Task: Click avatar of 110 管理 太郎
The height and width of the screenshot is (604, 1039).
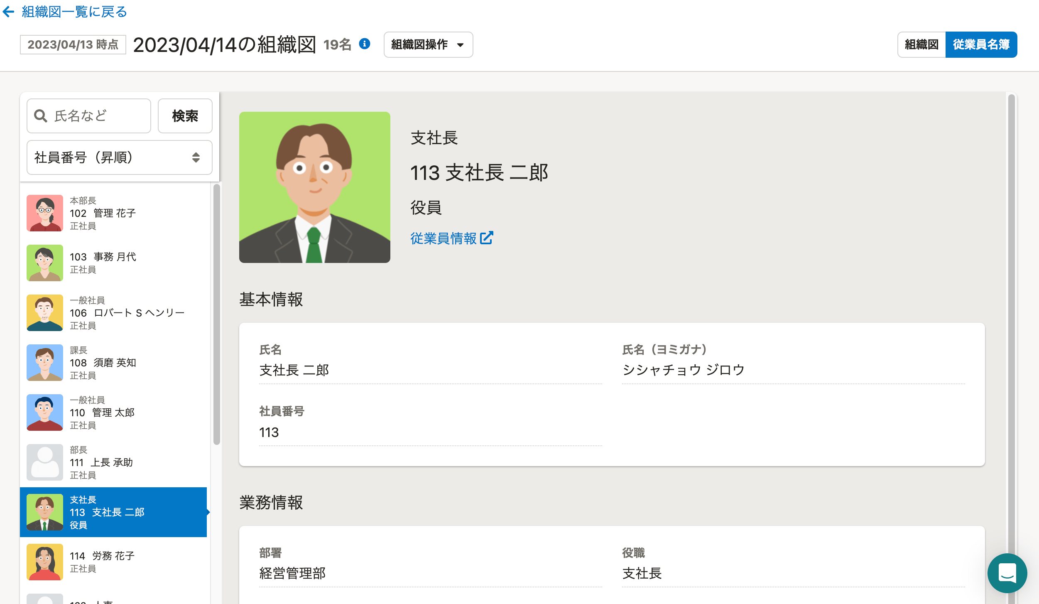Action: click(45, 412)
